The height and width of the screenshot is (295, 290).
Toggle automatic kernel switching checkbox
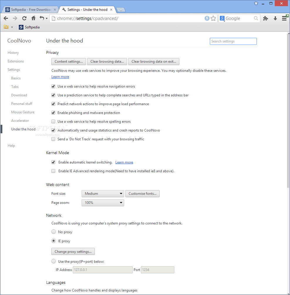(x=53, y=162)
